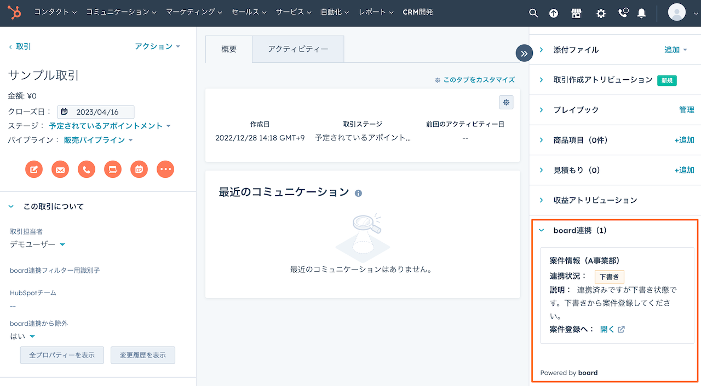Create a note with the orange pencil icon
The image size is (701, 386).
(33, 169)
